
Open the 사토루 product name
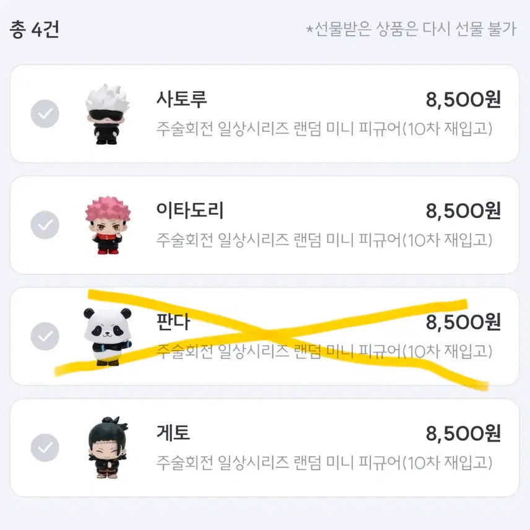[181, 99]
